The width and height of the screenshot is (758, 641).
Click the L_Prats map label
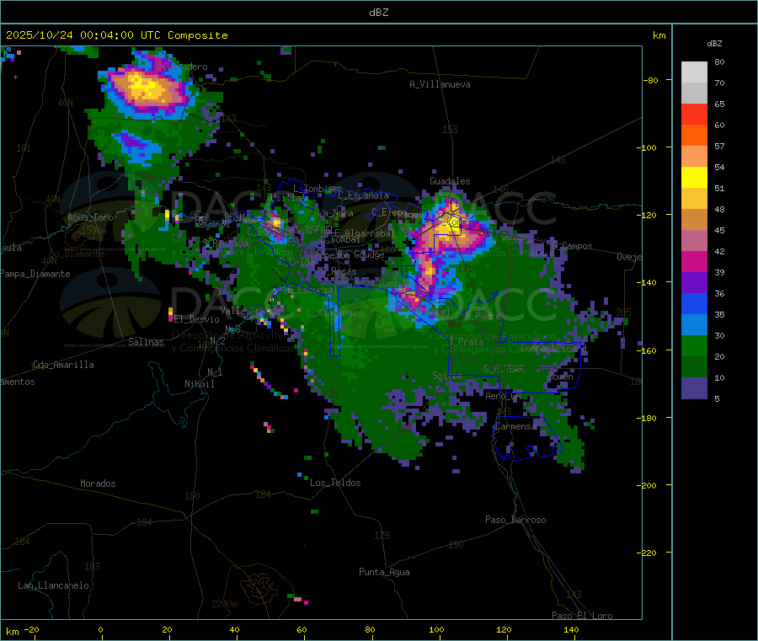coord(467,341)
